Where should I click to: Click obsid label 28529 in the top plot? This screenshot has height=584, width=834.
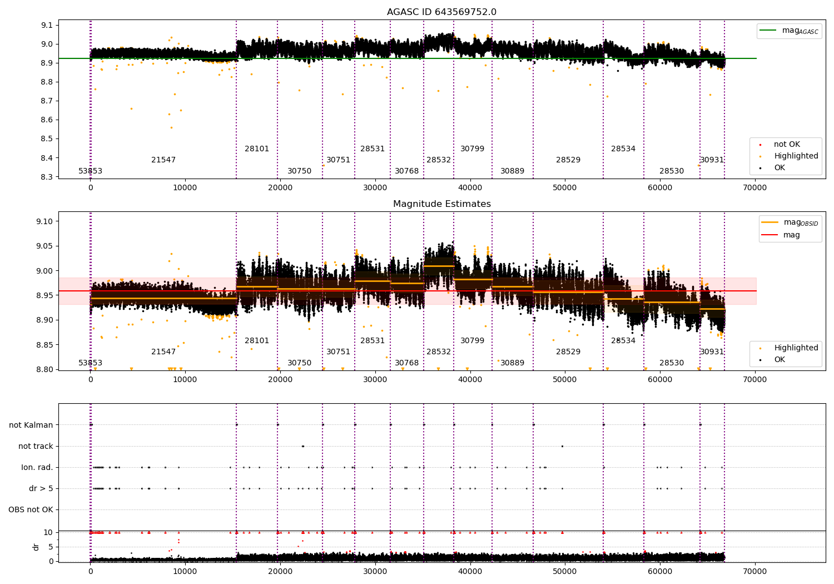click(x=568, y=160)
